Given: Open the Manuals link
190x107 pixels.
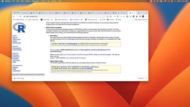Looking at the screenshot, I should point(15,67).
